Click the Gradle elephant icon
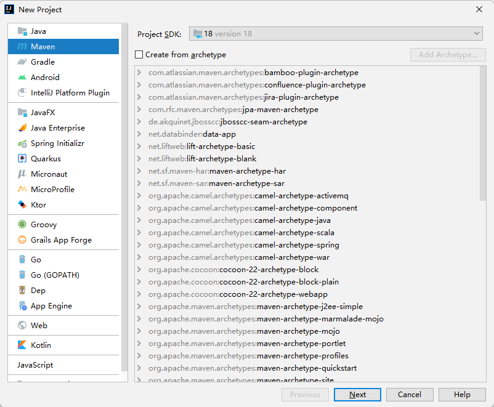Screen dimensions: 494x407 [x=22, y=62]
